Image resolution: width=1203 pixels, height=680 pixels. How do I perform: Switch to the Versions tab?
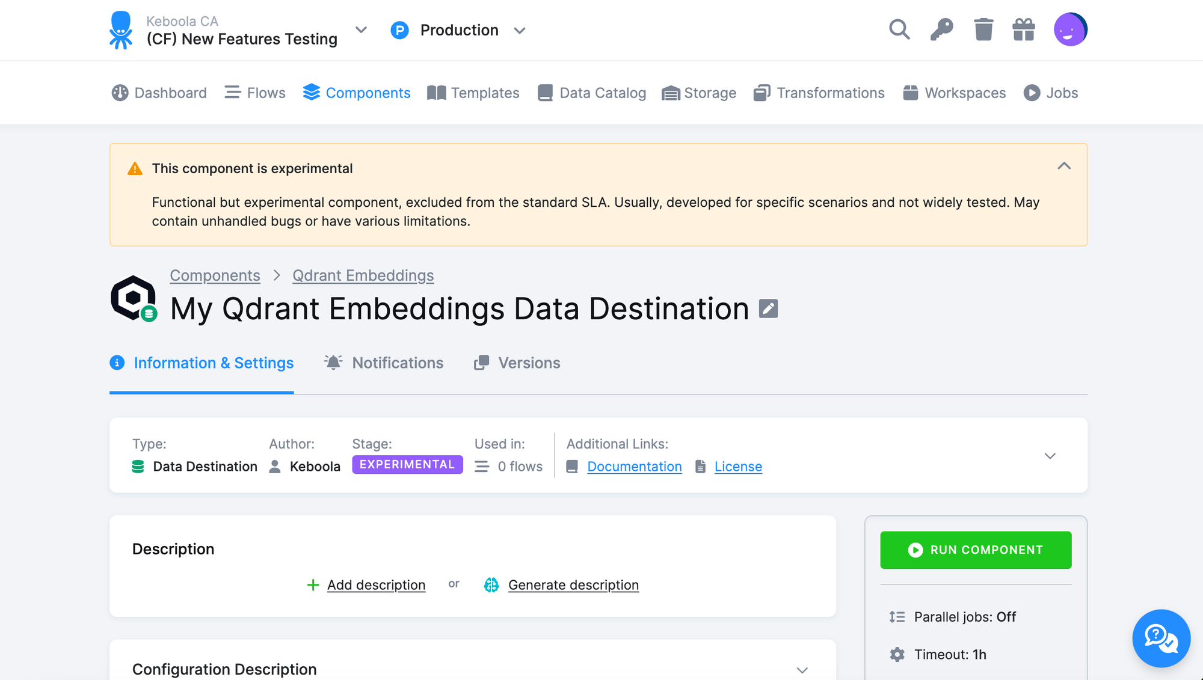coord(517,363)
